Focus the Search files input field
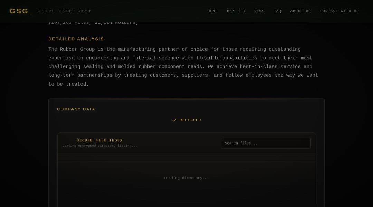The image size is (373, 207). (266, 143)
